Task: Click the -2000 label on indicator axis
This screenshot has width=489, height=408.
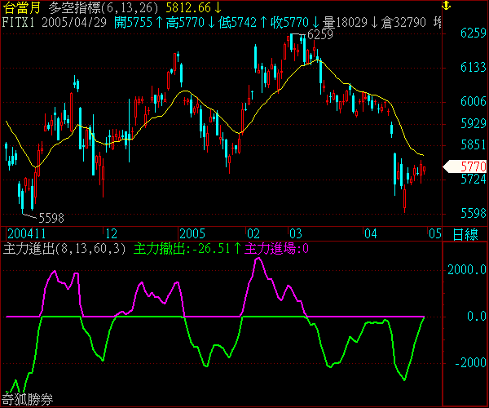Action: [x=472, y=363]
